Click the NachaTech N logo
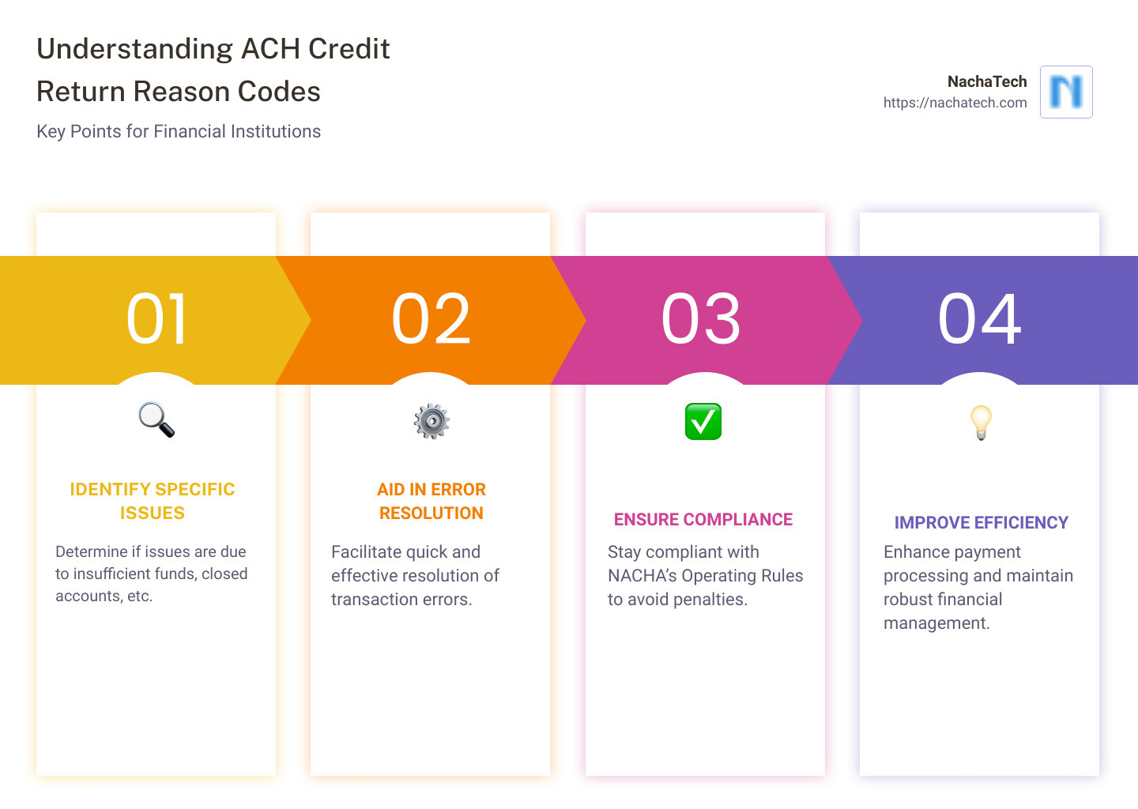Viewport: 1138px width, 809px height. [x=1066, y=92]
